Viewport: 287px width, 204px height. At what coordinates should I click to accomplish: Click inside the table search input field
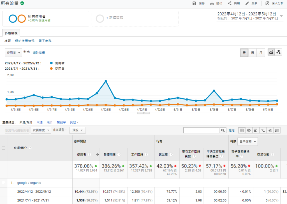pos(201,130)
